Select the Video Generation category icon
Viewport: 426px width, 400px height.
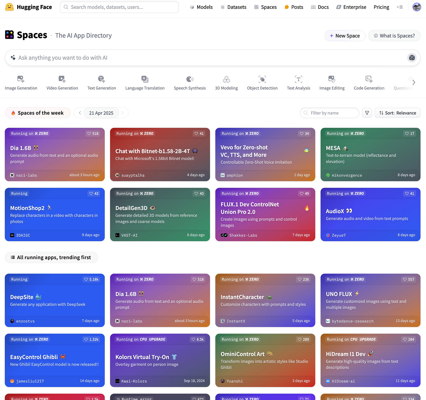pyautogui.click(x=62, y=79)
